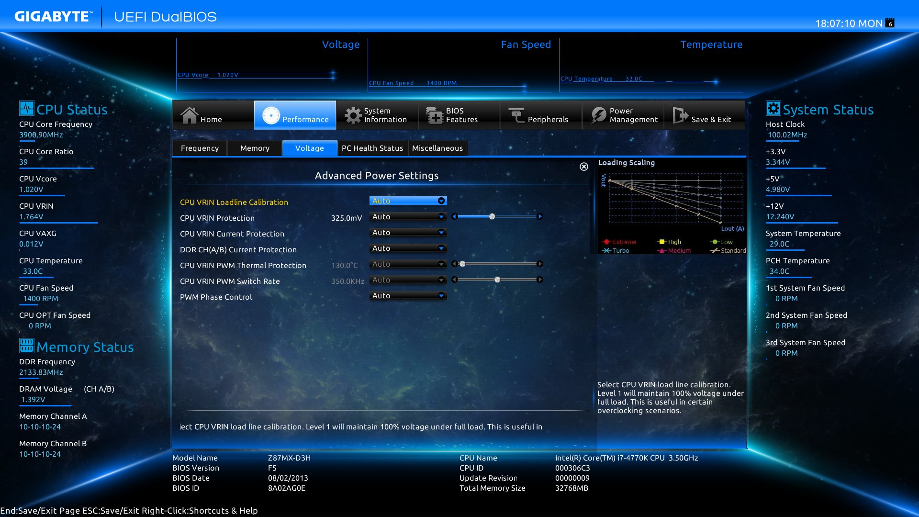The height and width of the screenshot is (517, 919).
Task: Click the Power Management leaf icon
Action: point(598,115)
